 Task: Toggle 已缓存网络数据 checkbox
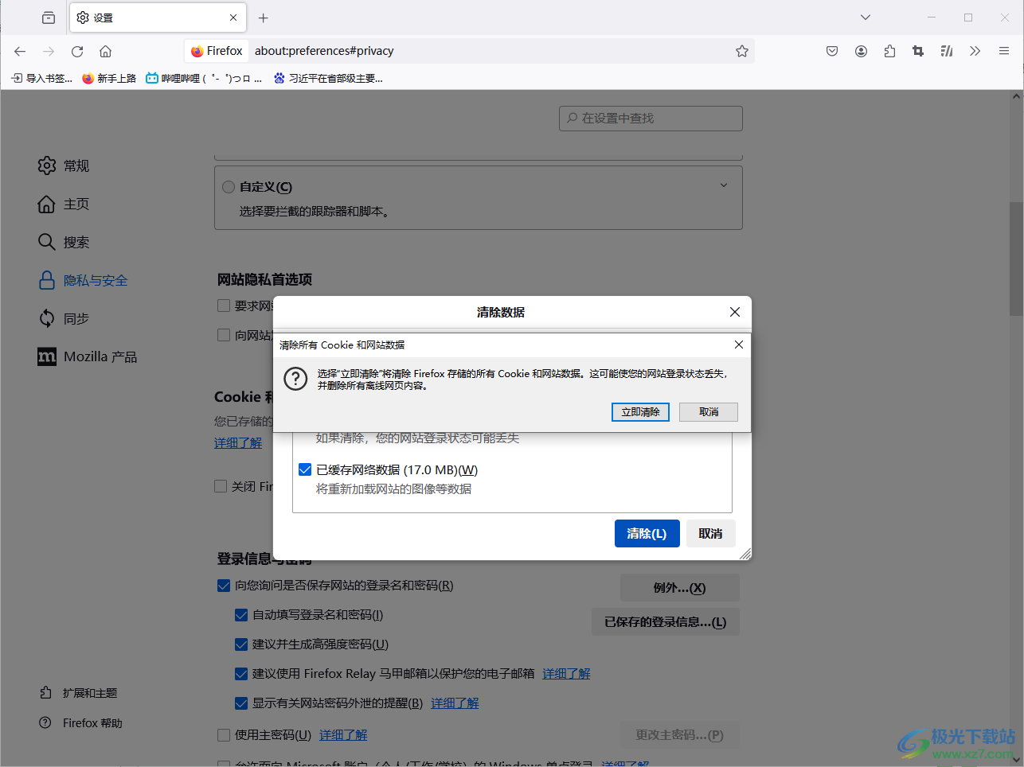[305, 469]
